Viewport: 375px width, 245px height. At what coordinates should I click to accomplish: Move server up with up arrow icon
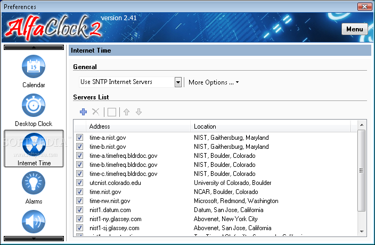click(127, 112)
